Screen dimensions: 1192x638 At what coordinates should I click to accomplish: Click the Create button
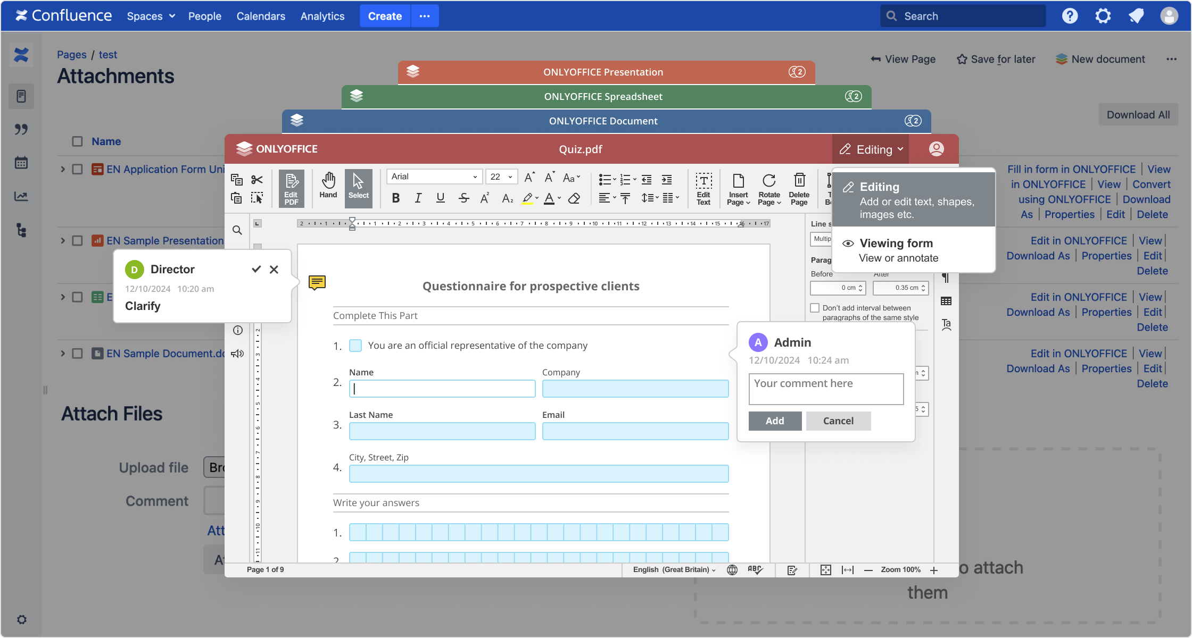click(385, 16)
